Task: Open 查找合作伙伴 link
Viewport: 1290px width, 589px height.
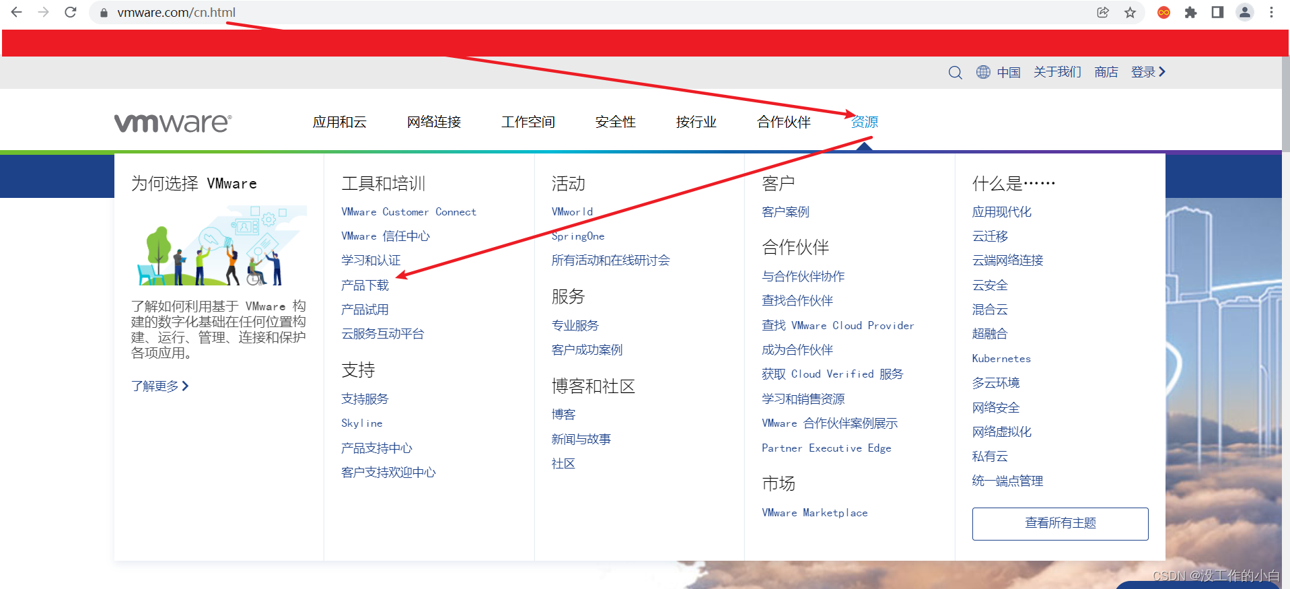Action: [797, 301]
